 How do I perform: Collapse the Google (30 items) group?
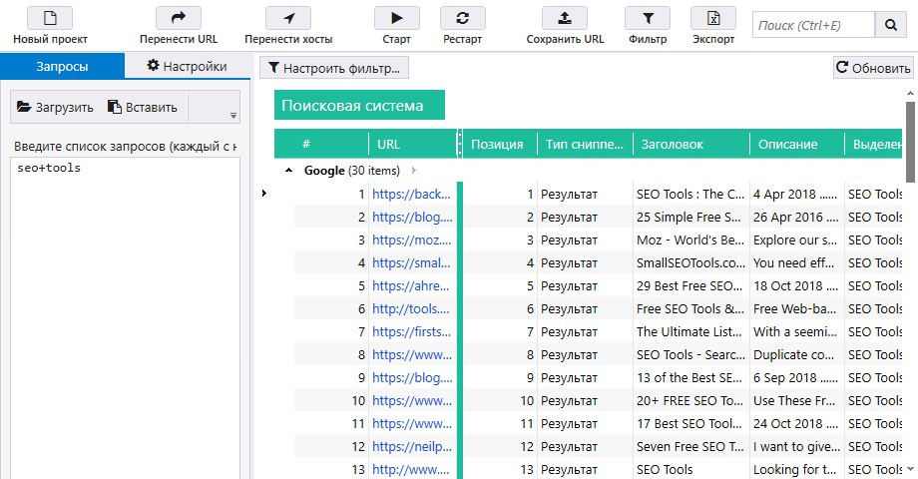[288, 171]
